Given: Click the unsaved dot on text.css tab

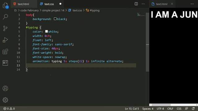Looking at the screenshot, I should click(60, 4).
